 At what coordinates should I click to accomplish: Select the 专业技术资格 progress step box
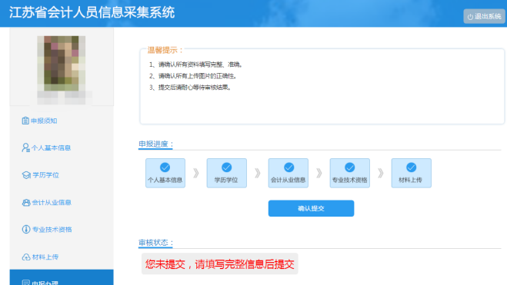(x=350, y=173)
